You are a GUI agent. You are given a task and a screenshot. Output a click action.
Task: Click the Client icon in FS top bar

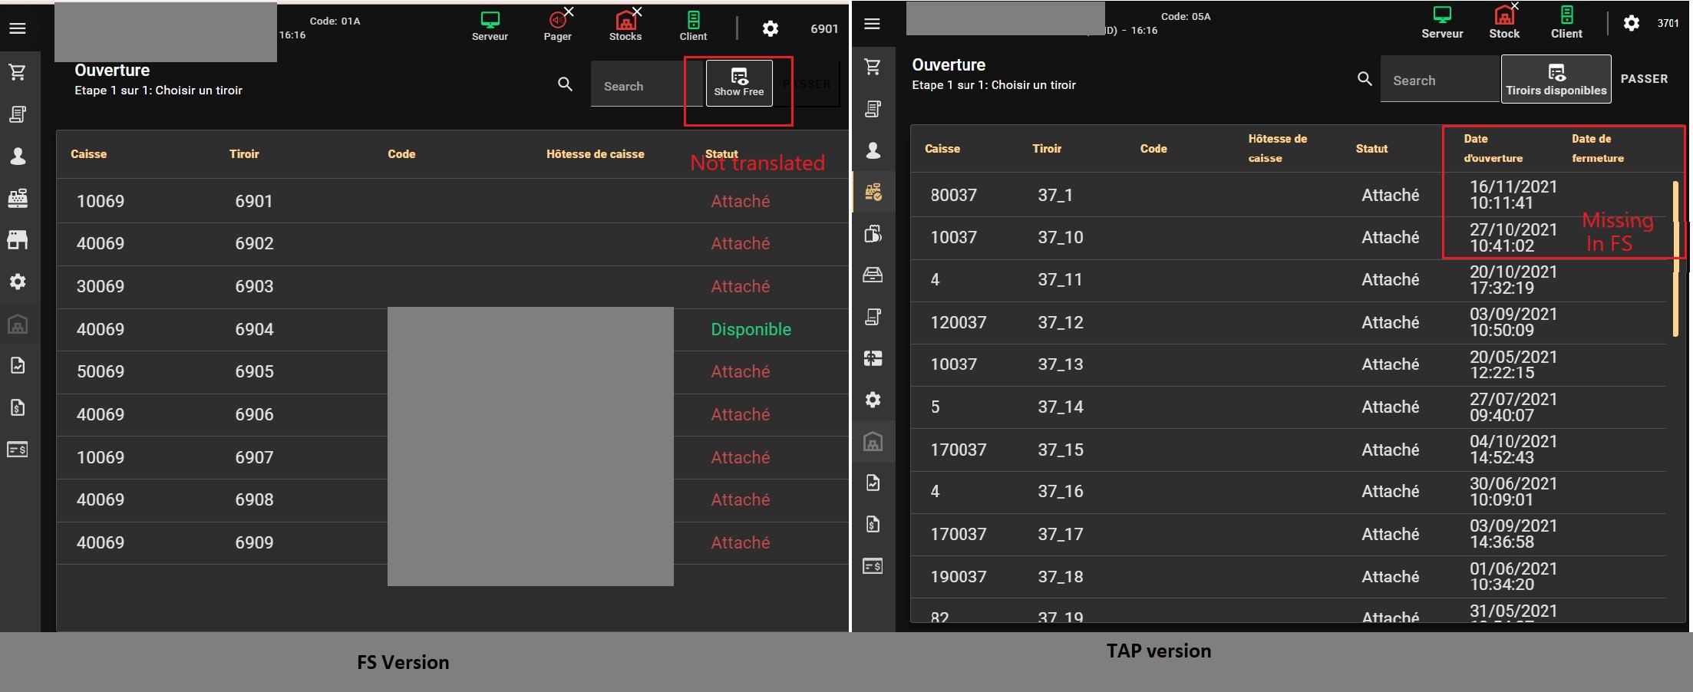pyautogui.click(x=693, y=26)
